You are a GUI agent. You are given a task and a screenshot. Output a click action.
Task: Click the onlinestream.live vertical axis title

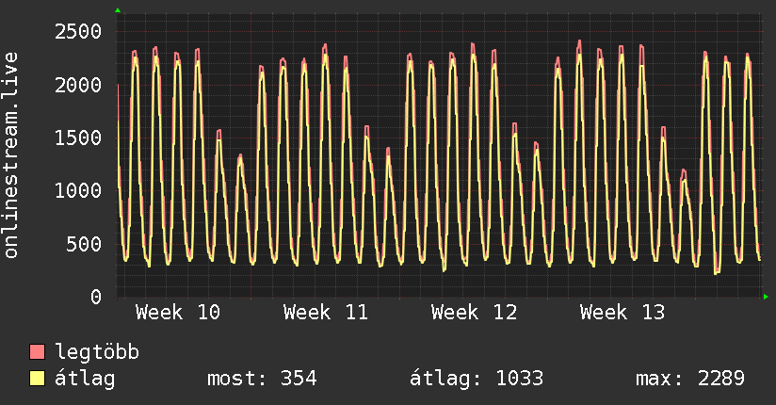[x=11, y=155]
